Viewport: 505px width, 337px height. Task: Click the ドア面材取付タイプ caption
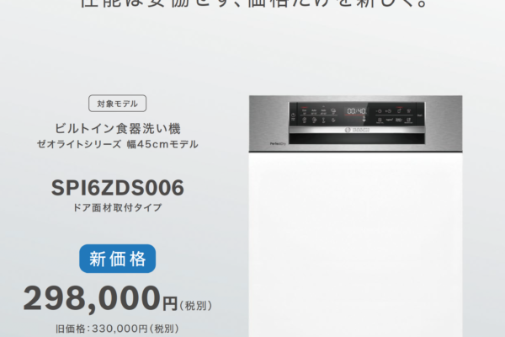pos(118,207)
